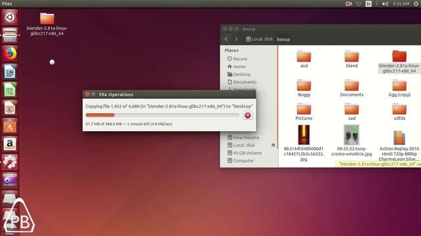The height and width of the screenshot is (236, 421).
Task: Open System Settings launcher icon
Action: click(x=10, y=162)
